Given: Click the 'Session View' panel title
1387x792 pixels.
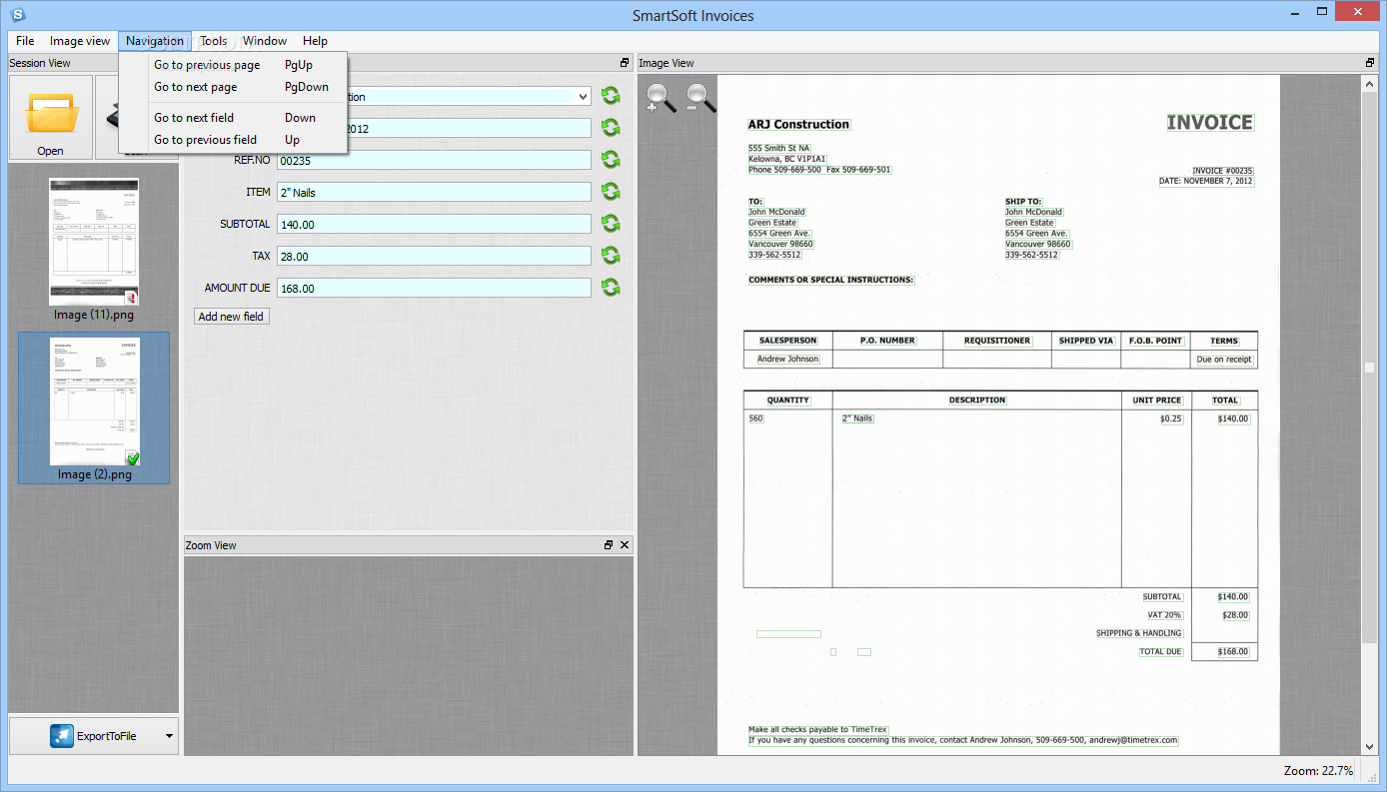Looking at the screenshot, I should pos(40,63).
